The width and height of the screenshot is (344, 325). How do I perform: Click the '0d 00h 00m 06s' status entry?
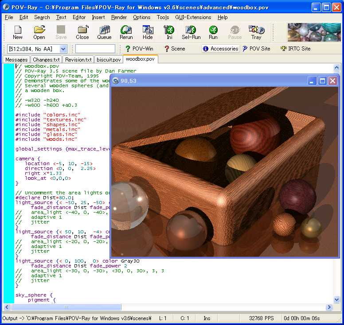[301, 318]
